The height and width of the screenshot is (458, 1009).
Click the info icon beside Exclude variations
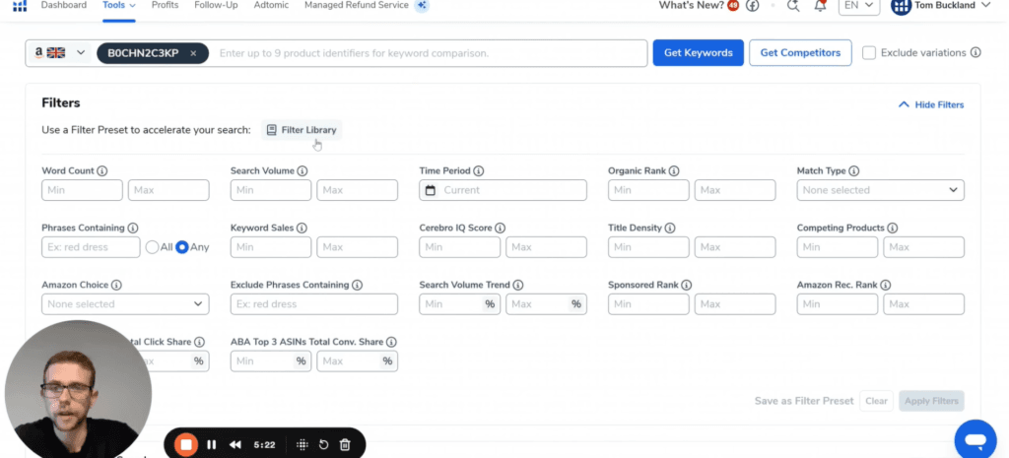pyautogui.click(x=975, y=53)
